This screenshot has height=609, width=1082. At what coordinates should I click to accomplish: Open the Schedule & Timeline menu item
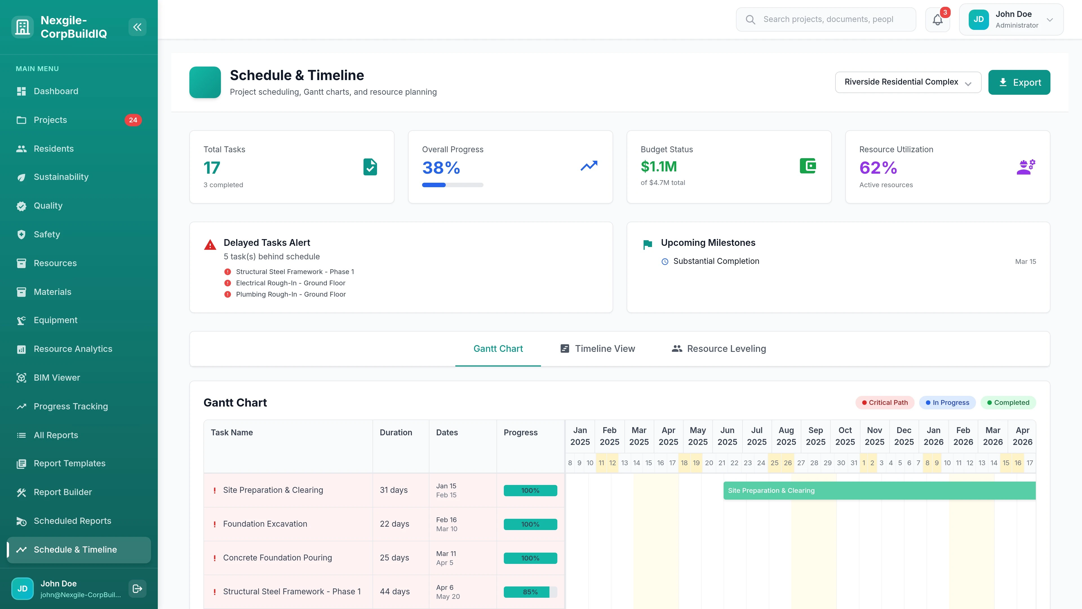75,549
